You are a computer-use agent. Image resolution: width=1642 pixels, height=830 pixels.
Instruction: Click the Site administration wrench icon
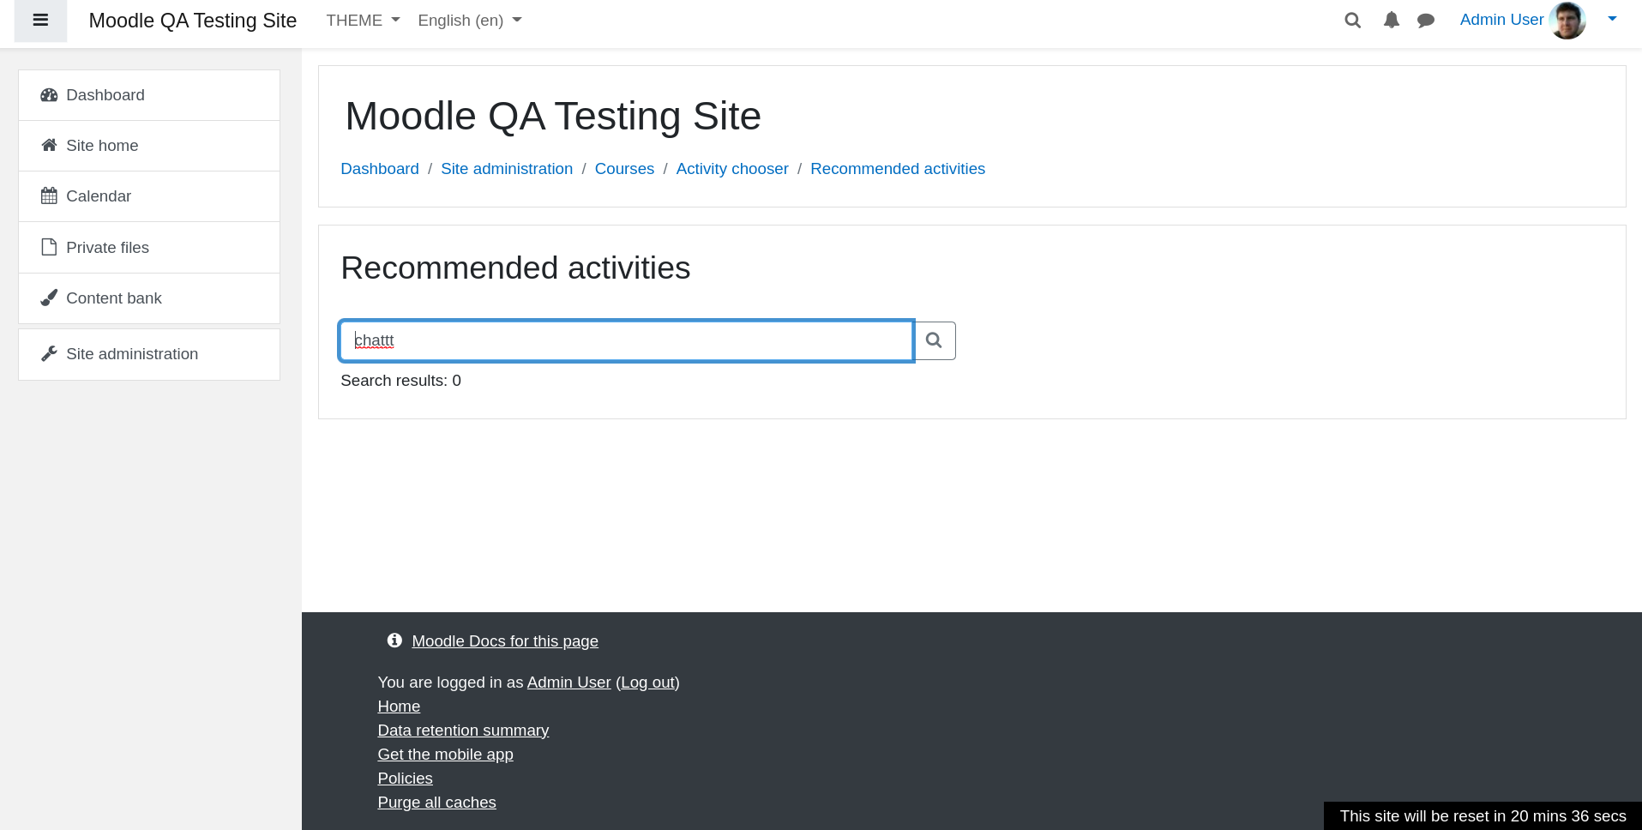49,353
